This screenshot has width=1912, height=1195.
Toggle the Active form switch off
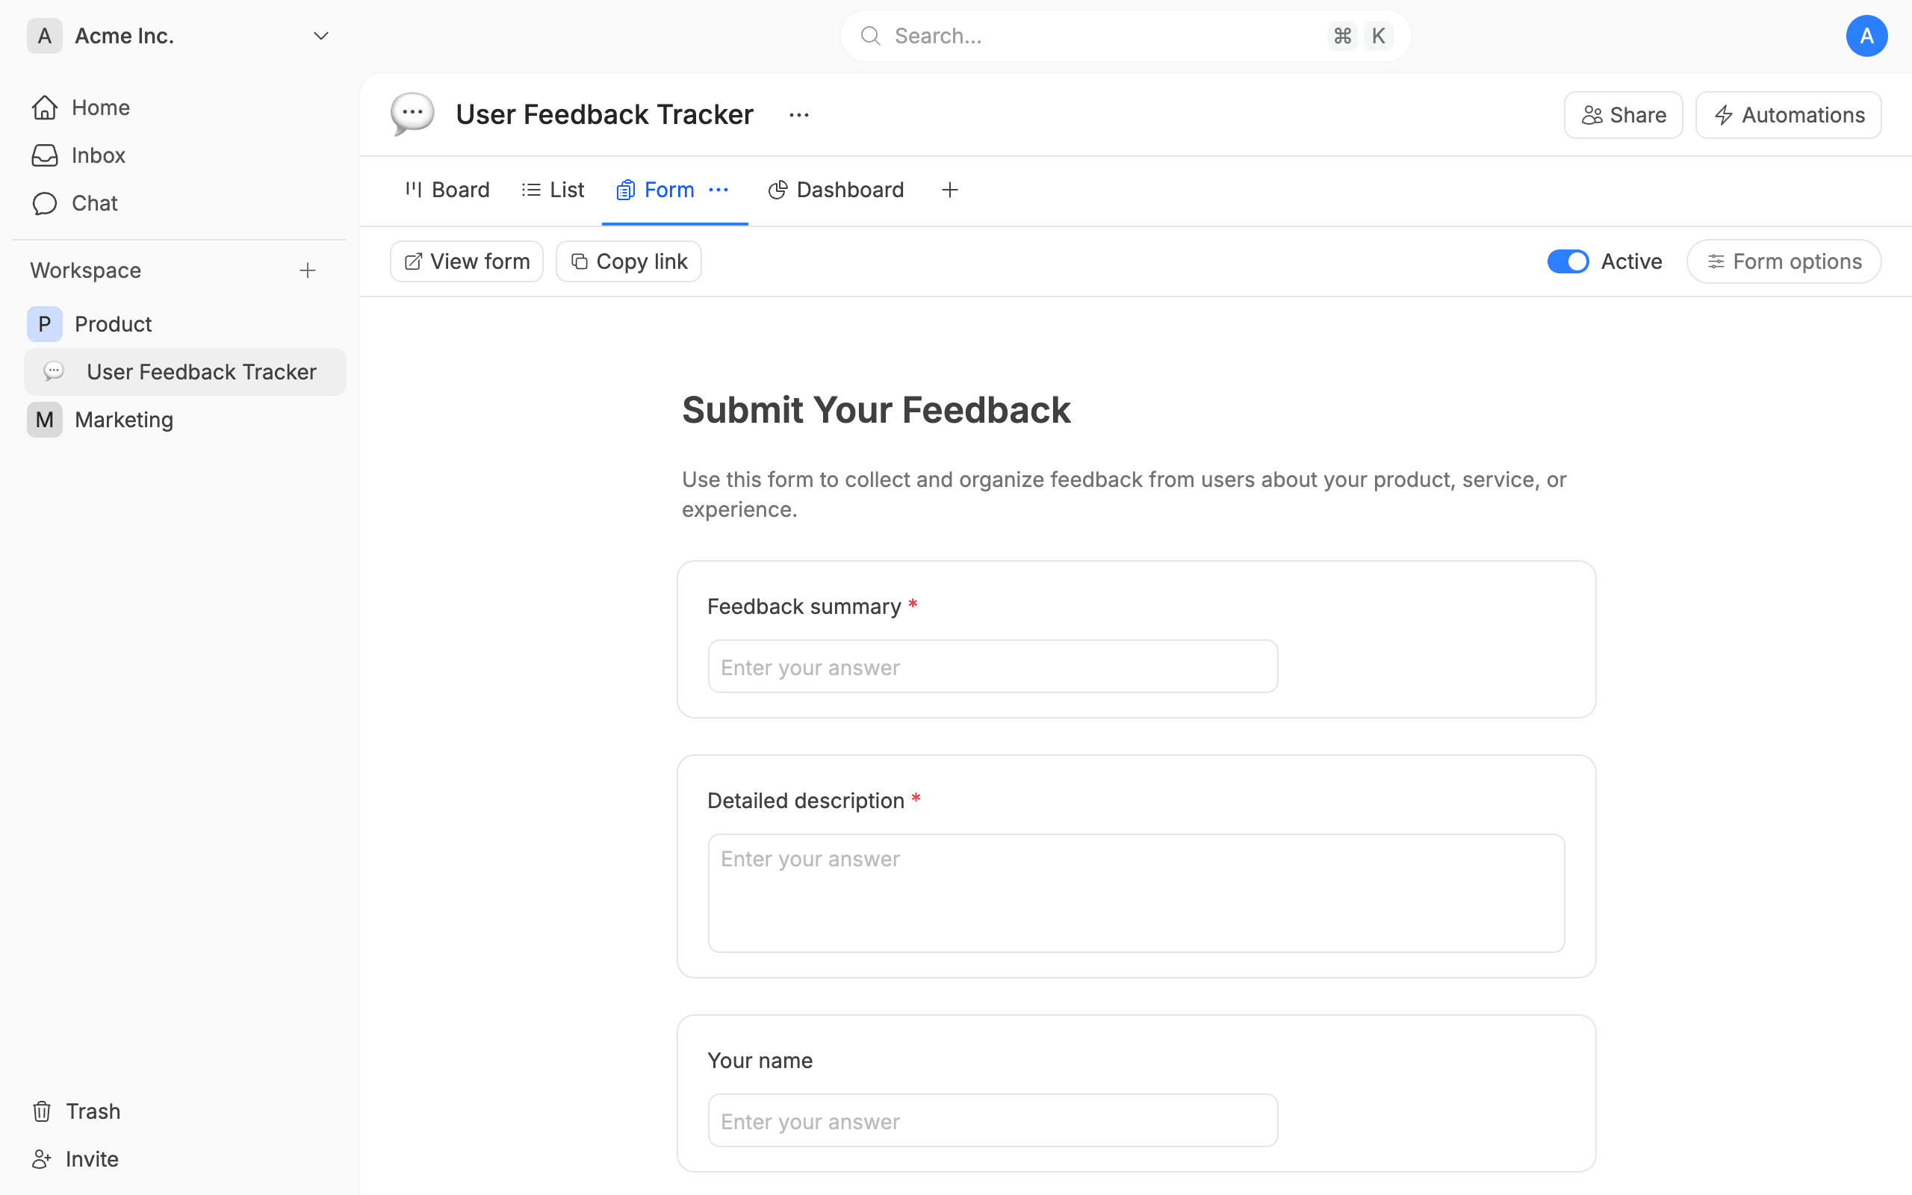[1568, 261]
